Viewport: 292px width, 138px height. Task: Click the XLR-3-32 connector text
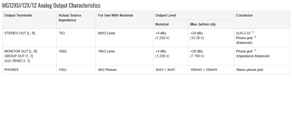pyautogui.click(x=243, y=33)
